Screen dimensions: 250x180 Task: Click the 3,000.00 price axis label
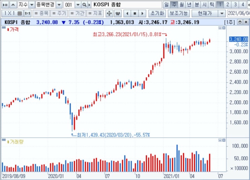tap(239, 51)
